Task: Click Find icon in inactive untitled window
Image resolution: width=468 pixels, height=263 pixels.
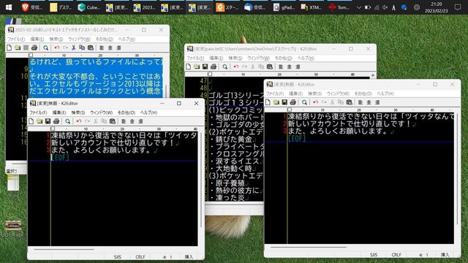Action: (x=304, y=102)
